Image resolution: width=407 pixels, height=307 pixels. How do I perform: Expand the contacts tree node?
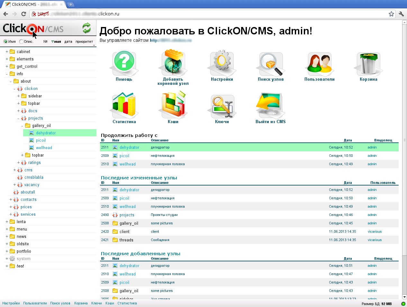(x=11, y=199)
